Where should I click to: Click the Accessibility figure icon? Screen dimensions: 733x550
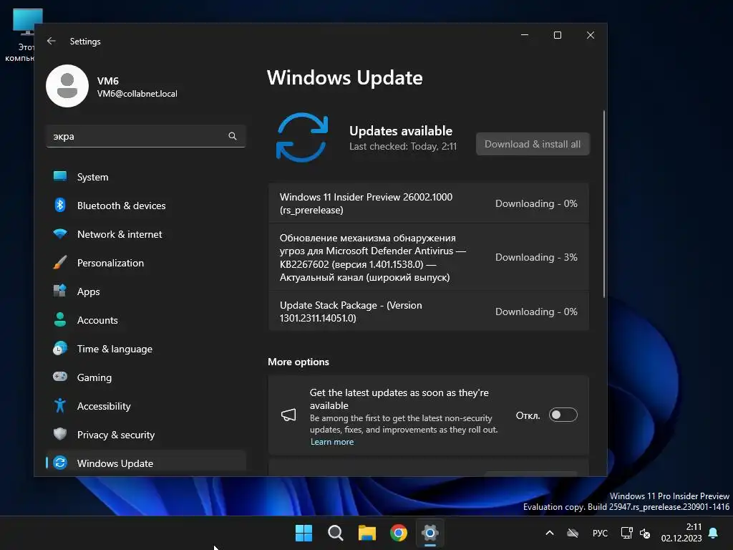point(60,405)
